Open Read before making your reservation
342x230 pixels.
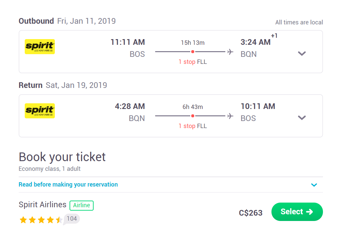[x=68, y=185]
